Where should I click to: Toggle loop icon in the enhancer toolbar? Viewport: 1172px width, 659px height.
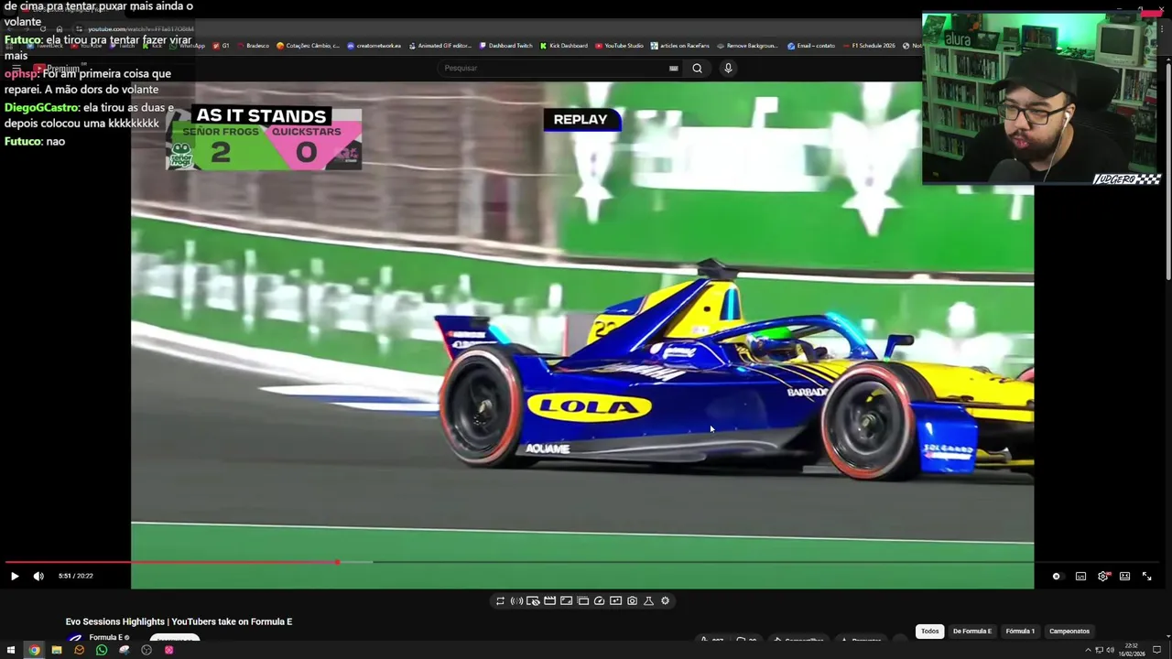500,600
